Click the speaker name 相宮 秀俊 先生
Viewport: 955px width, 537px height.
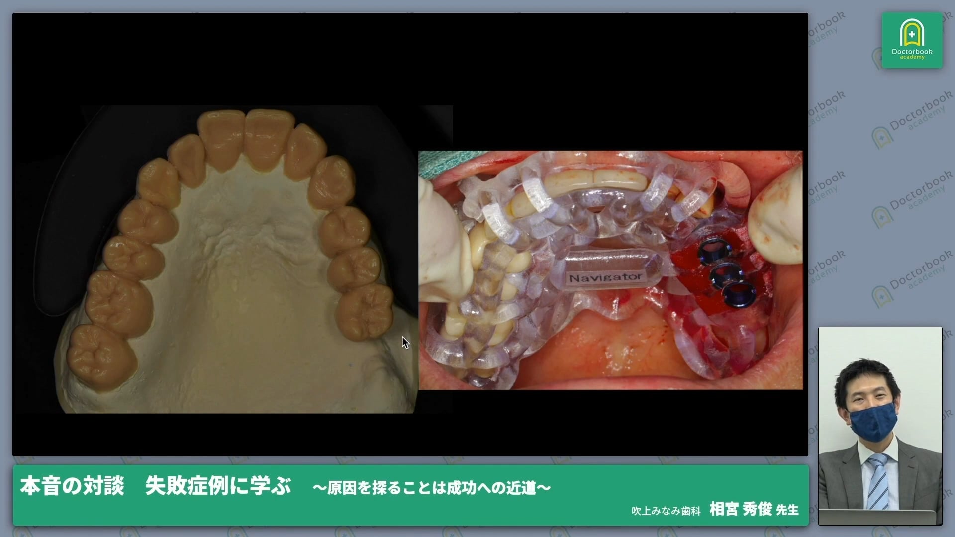pos(754,509)
